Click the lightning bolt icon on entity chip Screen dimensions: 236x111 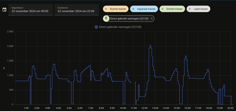[106, 19]
